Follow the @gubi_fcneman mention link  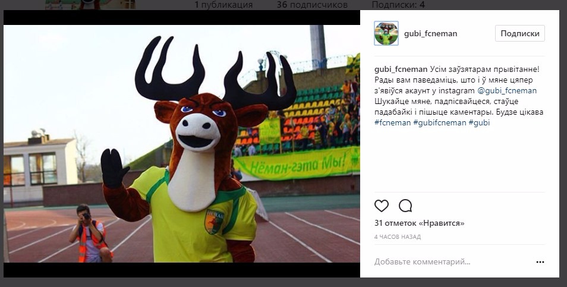(507, 91)
